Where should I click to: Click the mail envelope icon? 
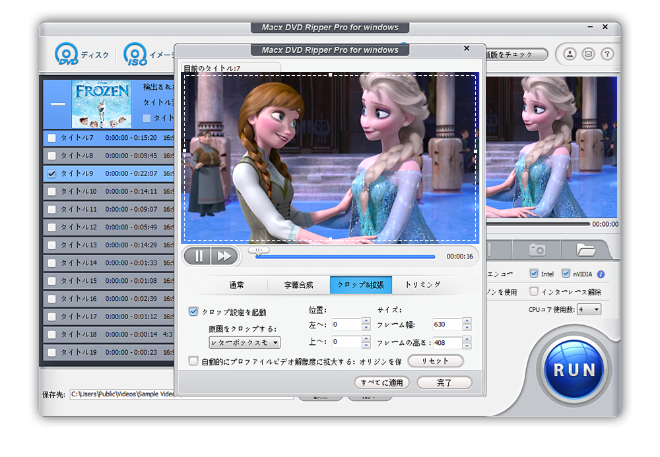point(589,54)
